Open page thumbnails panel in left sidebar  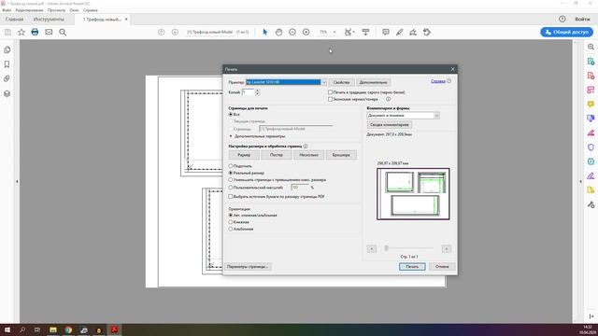click(x=7, y=49)
